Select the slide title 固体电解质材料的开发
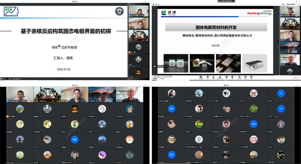The width and height of the screenshot is (301, 164). (x=216, y=27)
